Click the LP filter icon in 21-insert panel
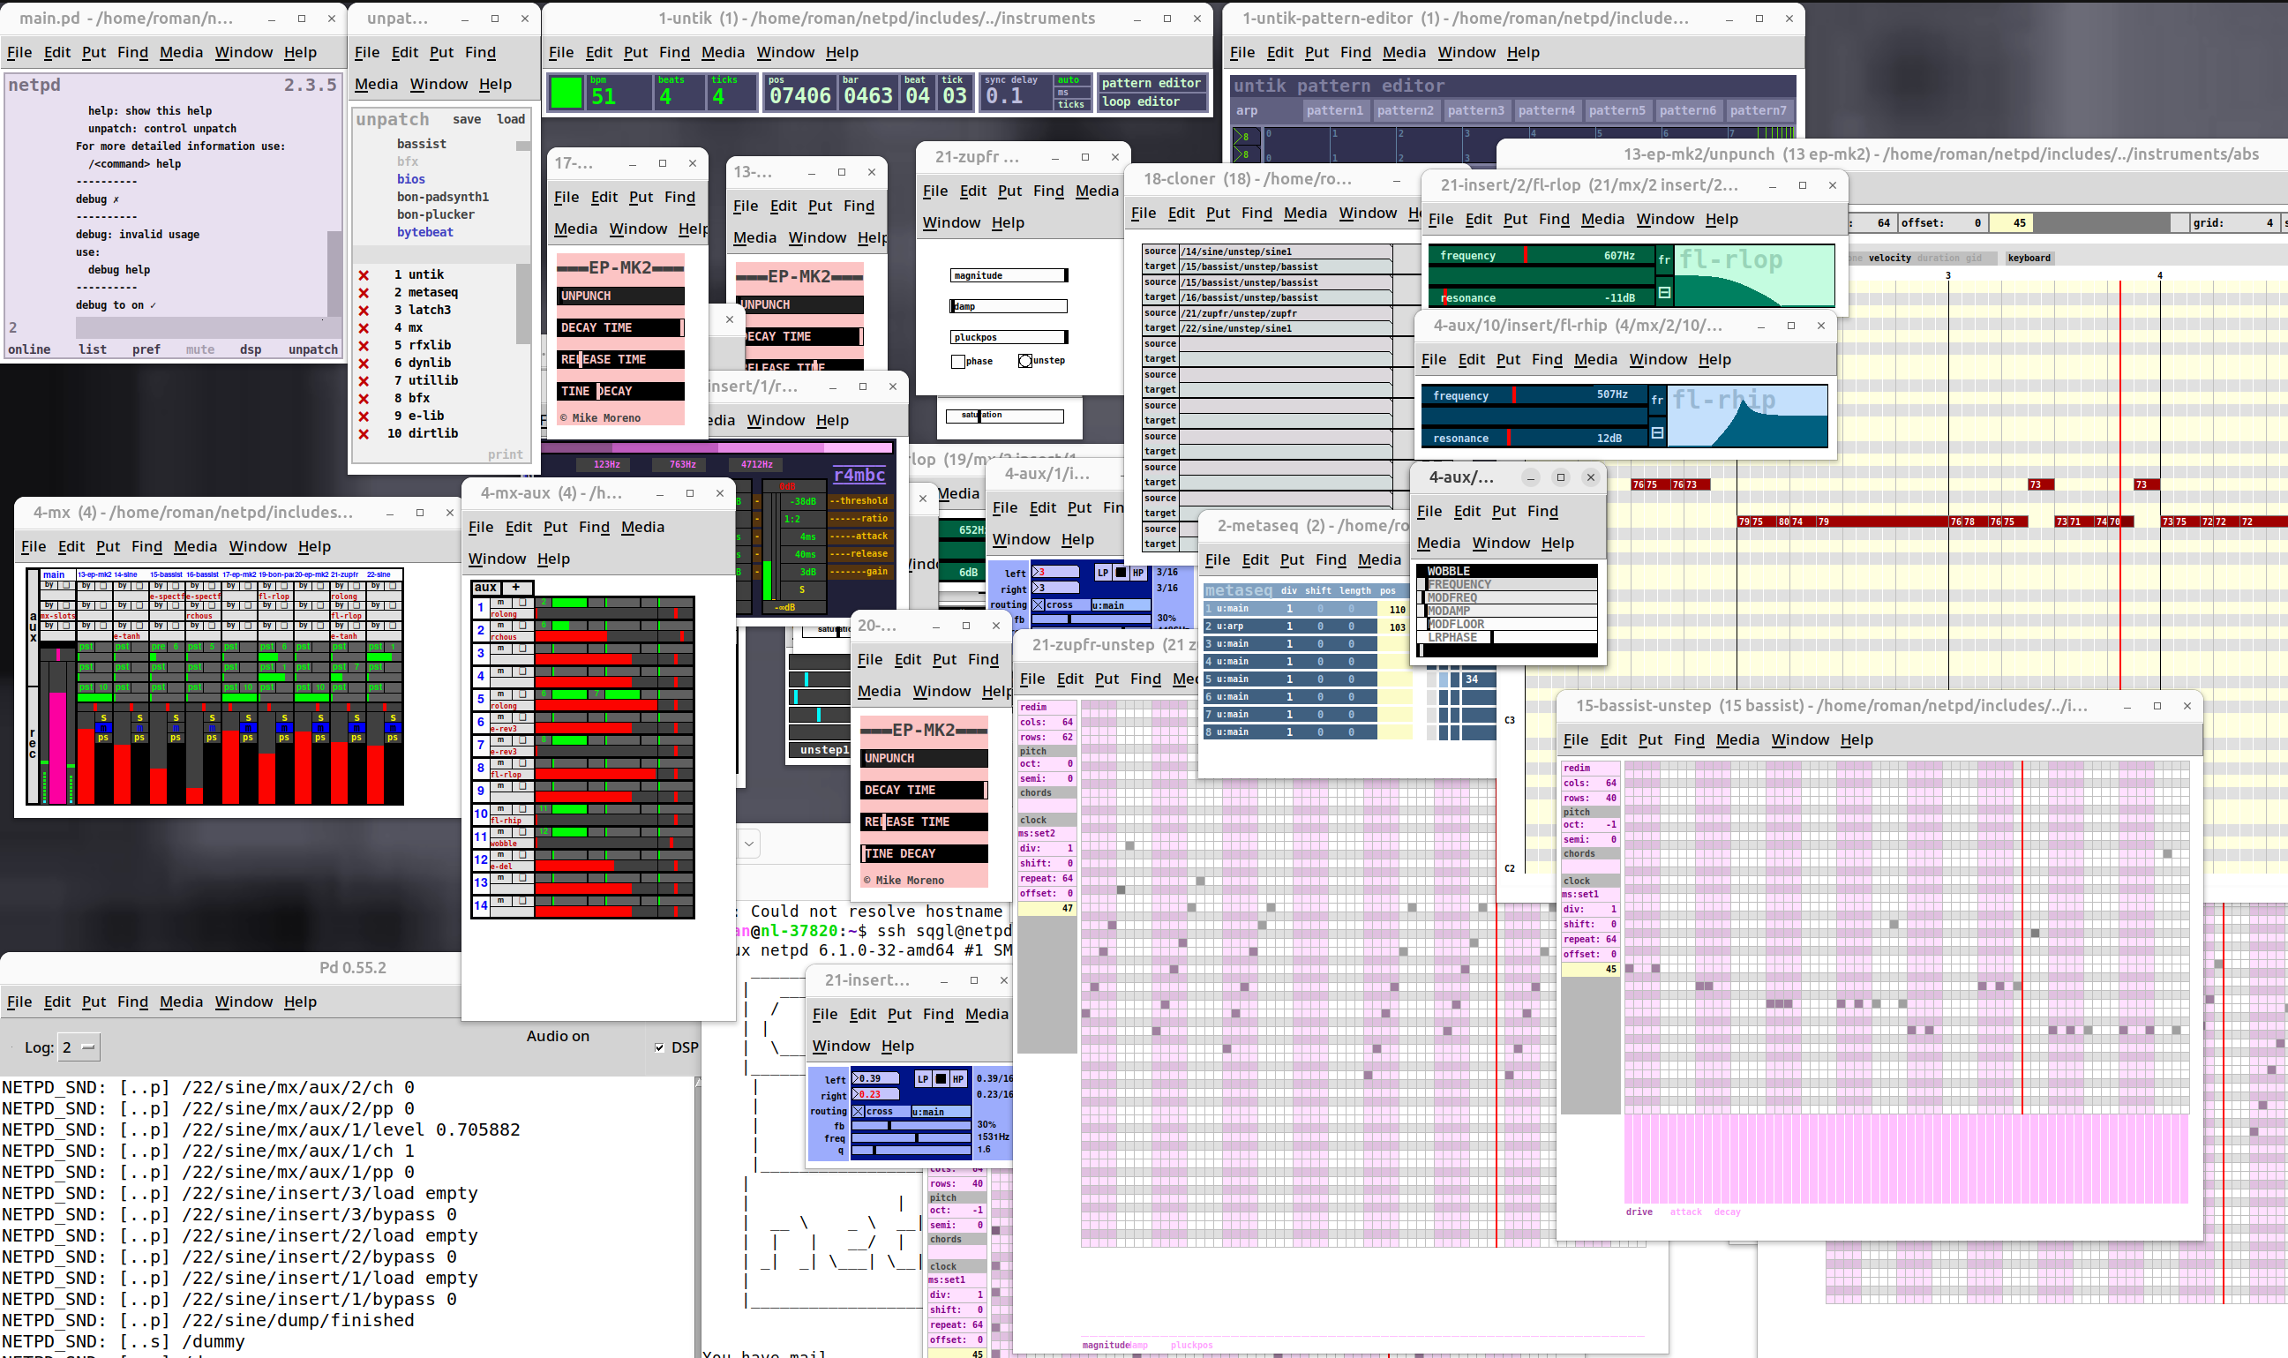The image size is (2288, 1358). coord(923,1082)
